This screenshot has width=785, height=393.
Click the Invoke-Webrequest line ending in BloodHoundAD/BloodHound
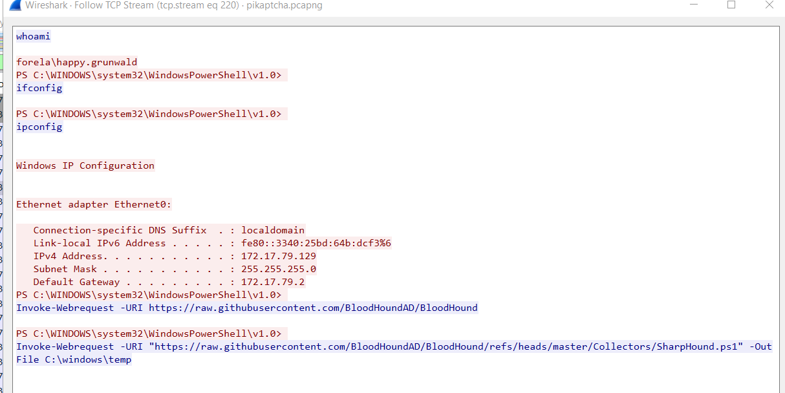tap(247, 308)
